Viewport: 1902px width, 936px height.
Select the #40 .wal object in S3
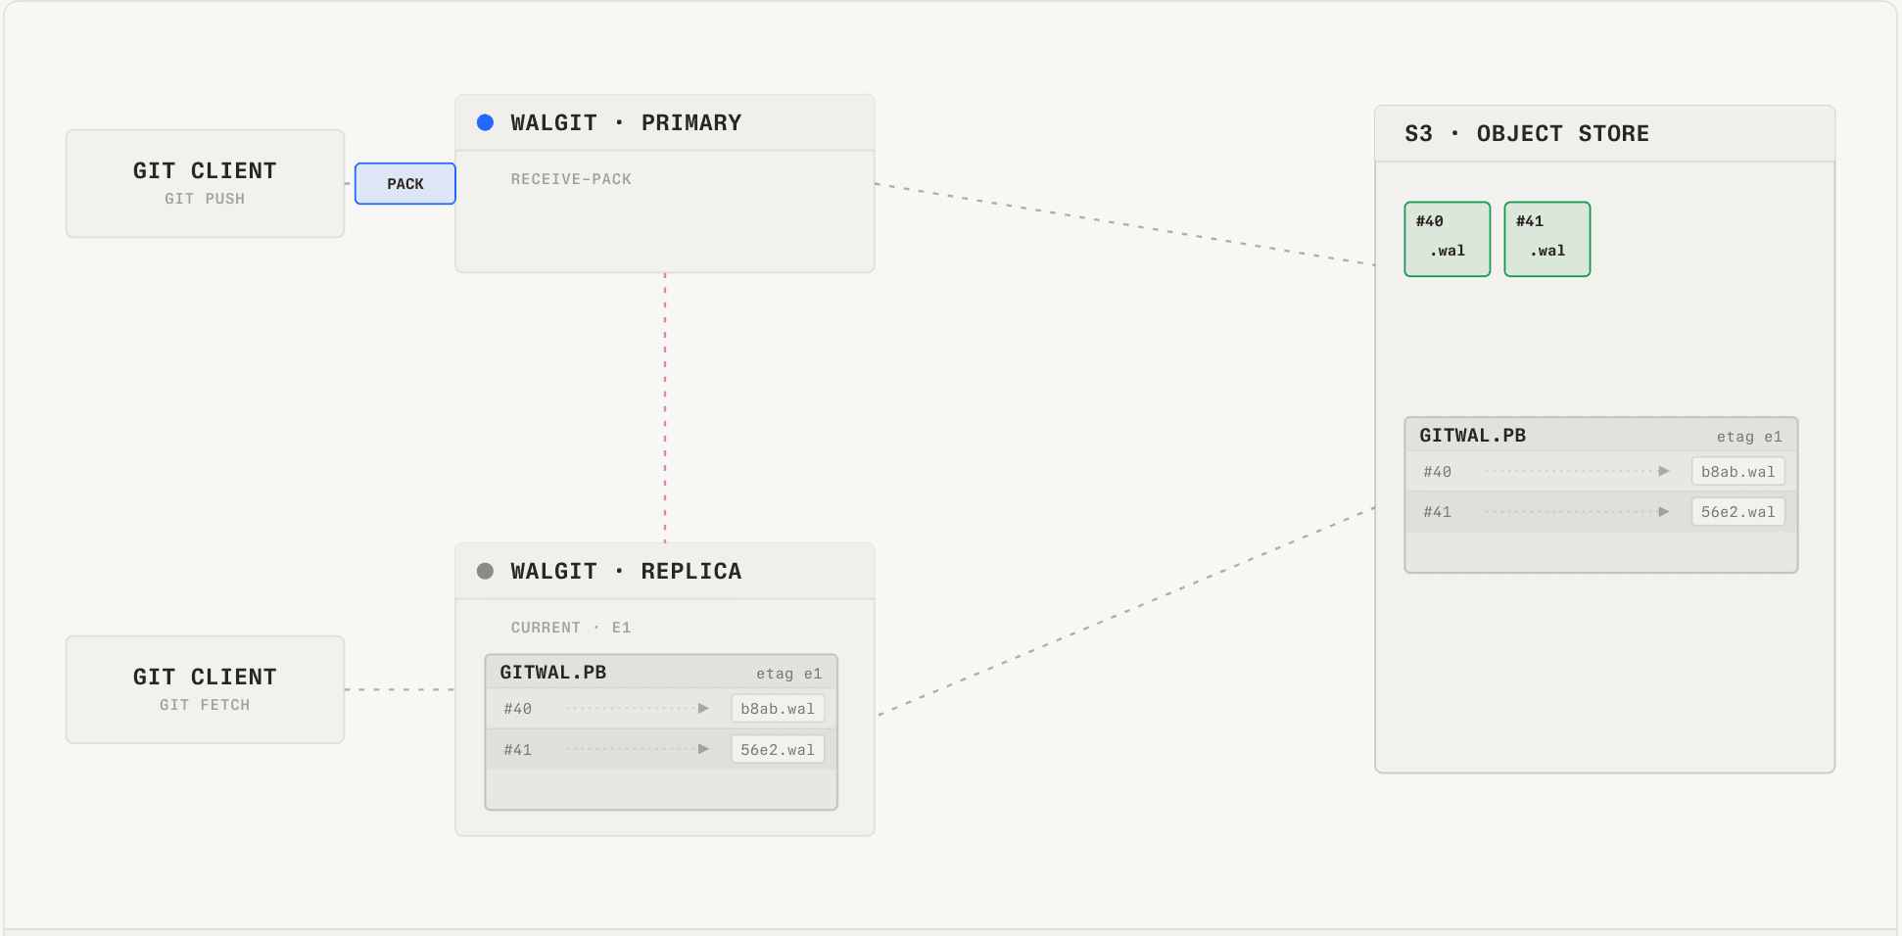tap(1448, 239)
